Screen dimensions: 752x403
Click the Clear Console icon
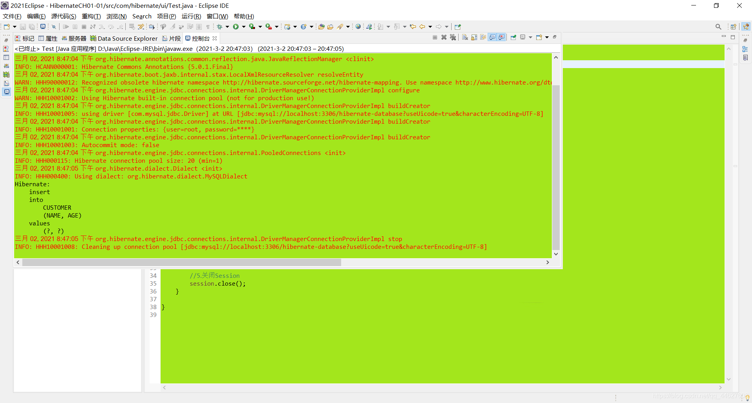[x=465, y=37]
